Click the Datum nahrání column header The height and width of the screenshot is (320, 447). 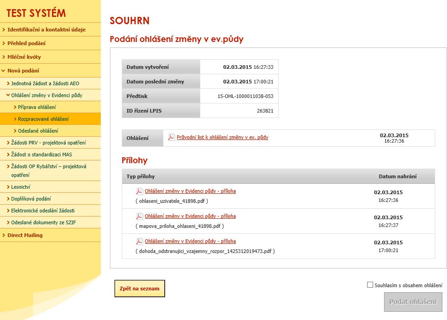pos(398,176)
